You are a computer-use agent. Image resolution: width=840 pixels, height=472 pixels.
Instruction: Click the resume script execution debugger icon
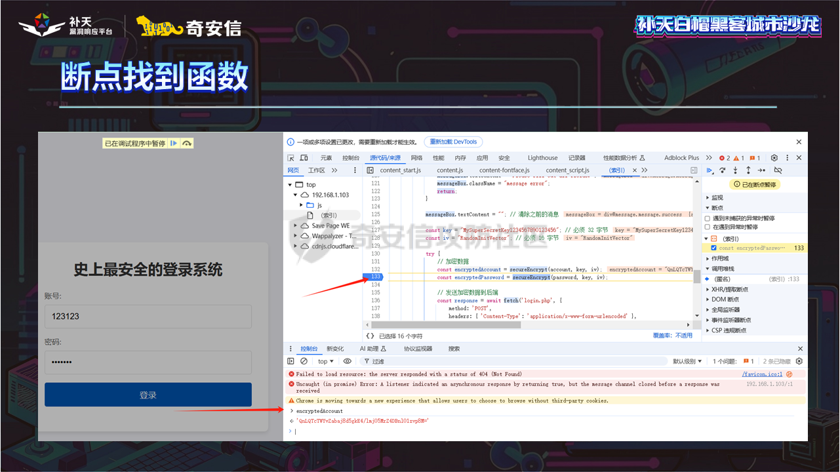(709, 170)
